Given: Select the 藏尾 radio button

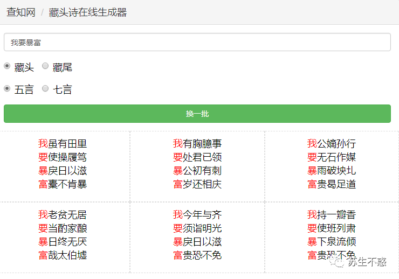Looking at the screenshot, I should coord(45,66).
